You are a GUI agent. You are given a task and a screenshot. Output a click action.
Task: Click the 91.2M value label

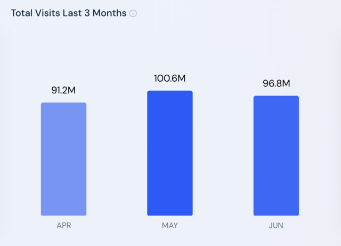coord(63,90)
